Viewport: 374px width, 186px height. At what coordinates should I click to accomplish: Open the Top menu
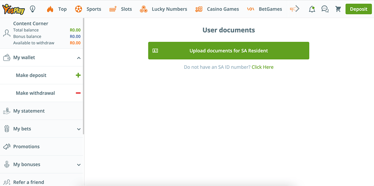63,9
